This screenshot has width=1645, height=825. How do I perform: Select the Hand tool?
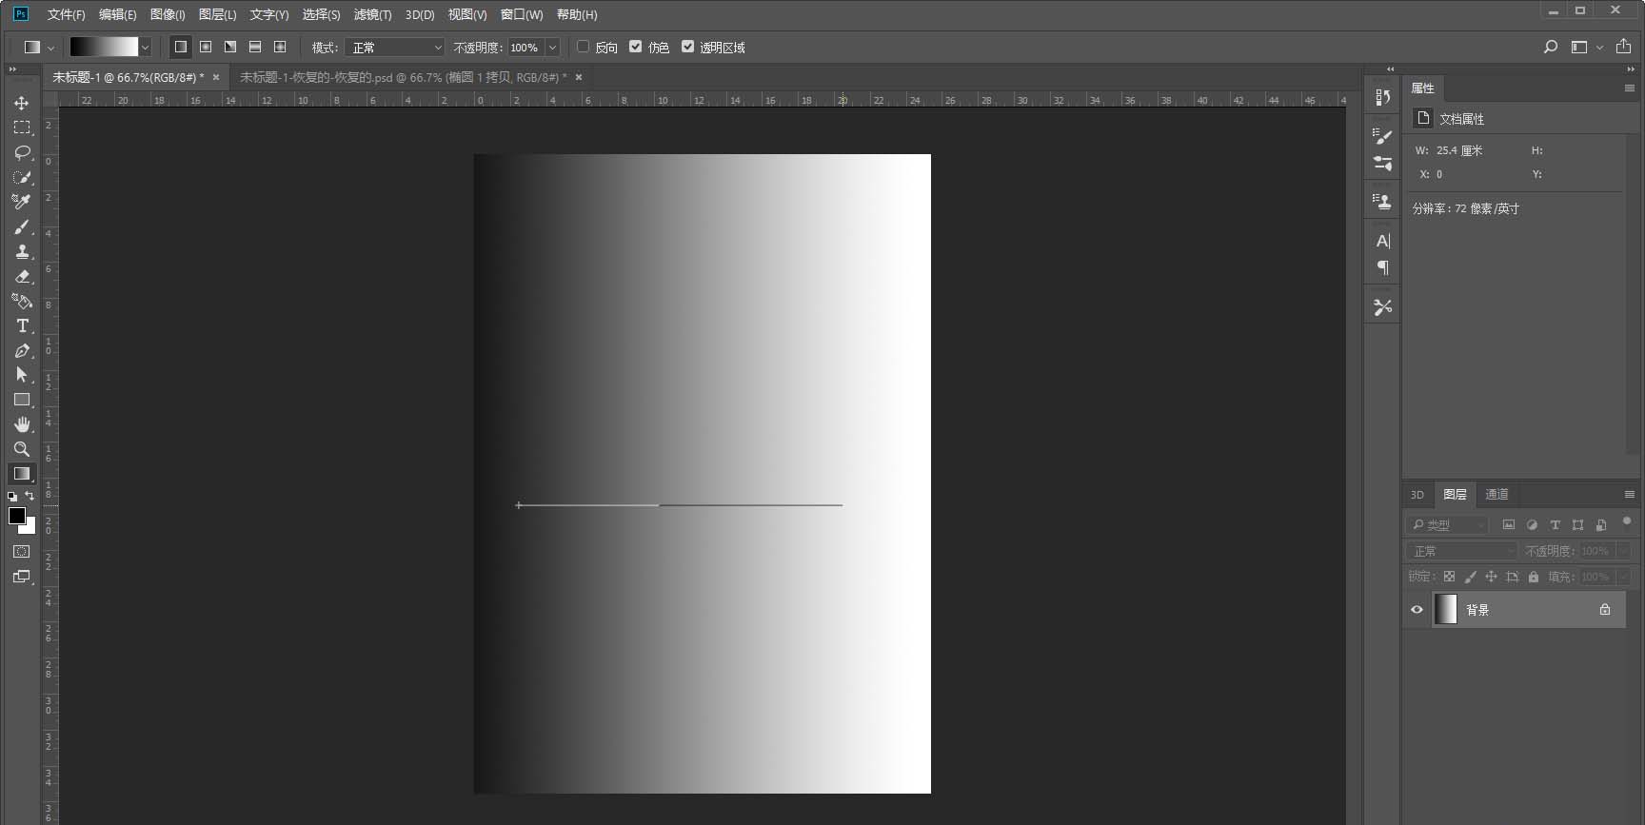click(21, 424)
